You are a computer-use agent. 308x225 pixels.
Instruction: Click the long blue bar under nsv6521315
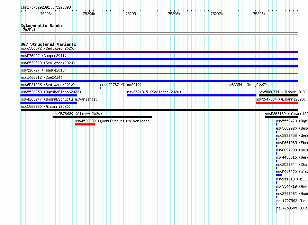pyautogui.click(x=192, y=95)
